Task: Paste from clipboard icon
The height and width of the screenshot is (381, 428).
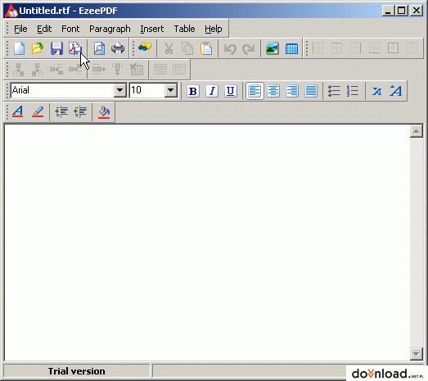Action: 206,48
